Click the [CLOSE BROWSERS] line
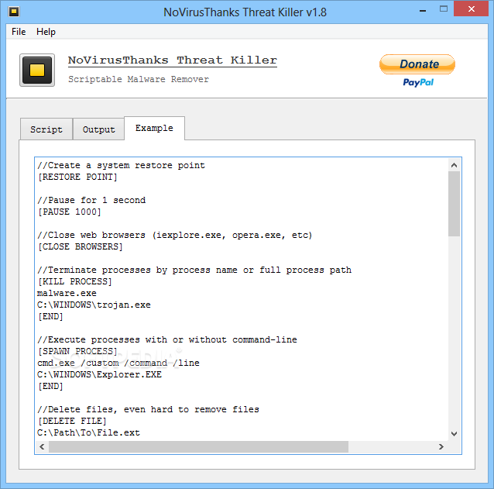Image resolution: width=494 pixels, height=489 pixels. [80, 246]
